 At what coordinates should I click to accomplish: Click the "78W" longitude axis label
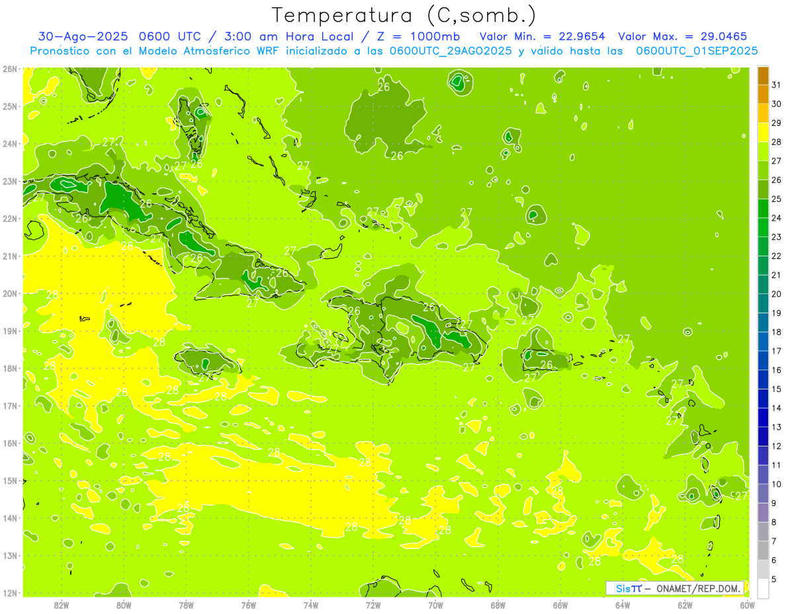(x=186, y=605)
